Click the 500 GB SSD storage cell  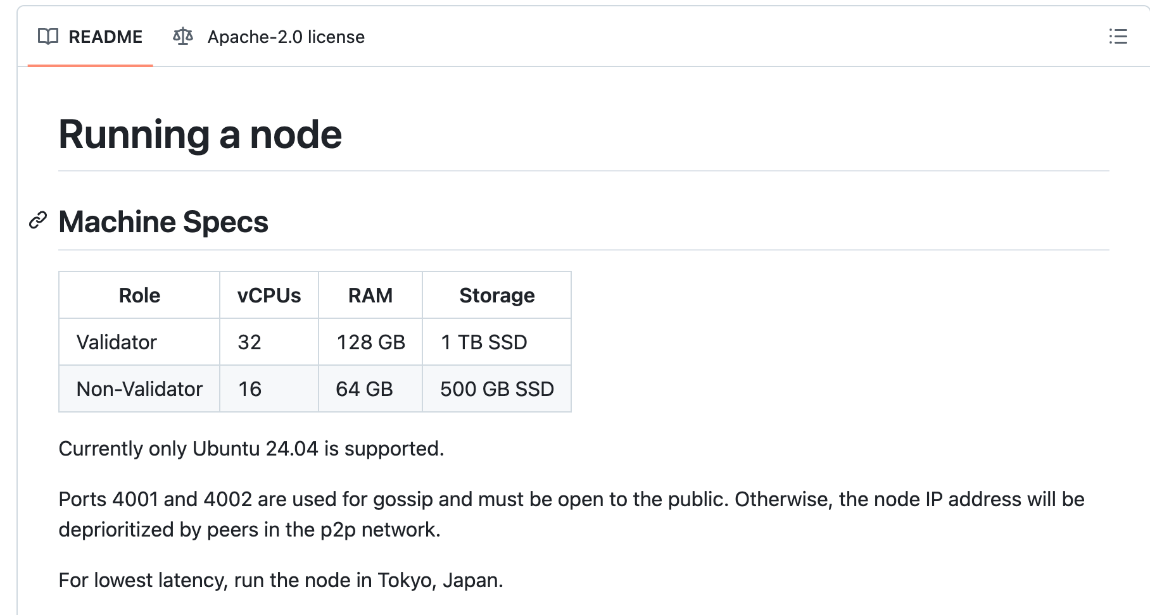click(497, 388)
